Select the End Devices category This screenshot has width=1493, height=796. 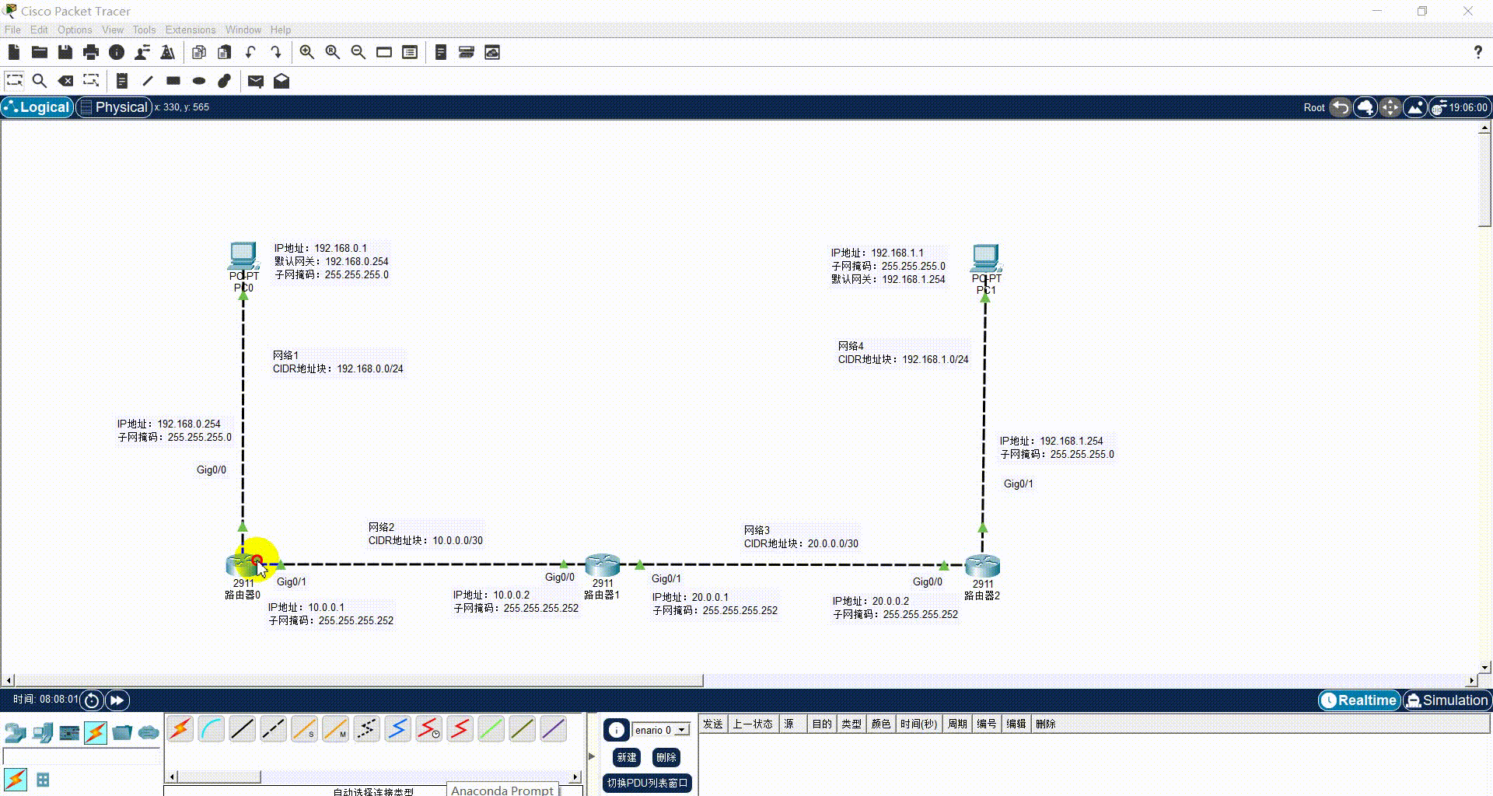pyautogui.click(x=43, y=732)
